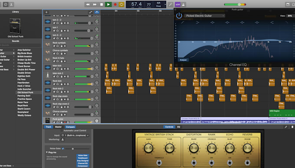Enable input monitoring on Main kick 2
295x168 pixels.
tap(68, 76)
